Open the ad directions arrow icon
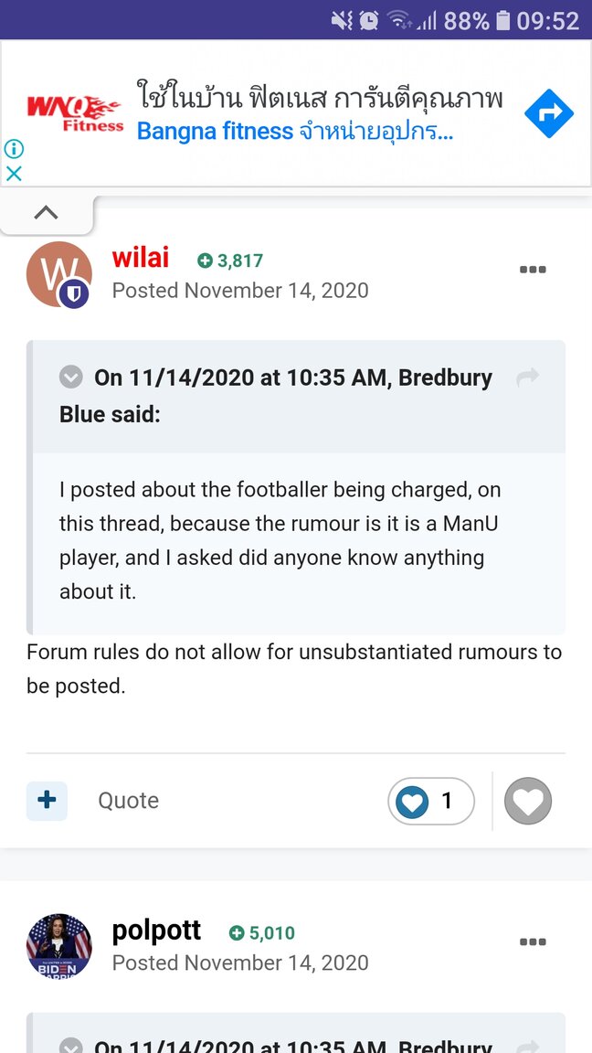Viewport: 592px width, 1053px height. [x=549, y=113]
